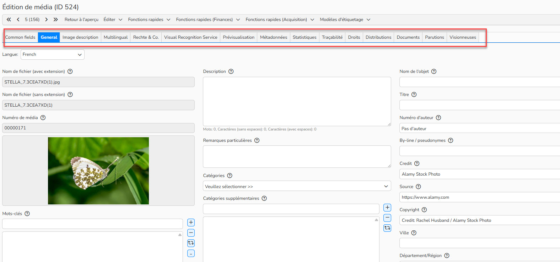Viewport: 560px width, 262px height.
Task: Go to next media record
Action: [x=47, y=20]
